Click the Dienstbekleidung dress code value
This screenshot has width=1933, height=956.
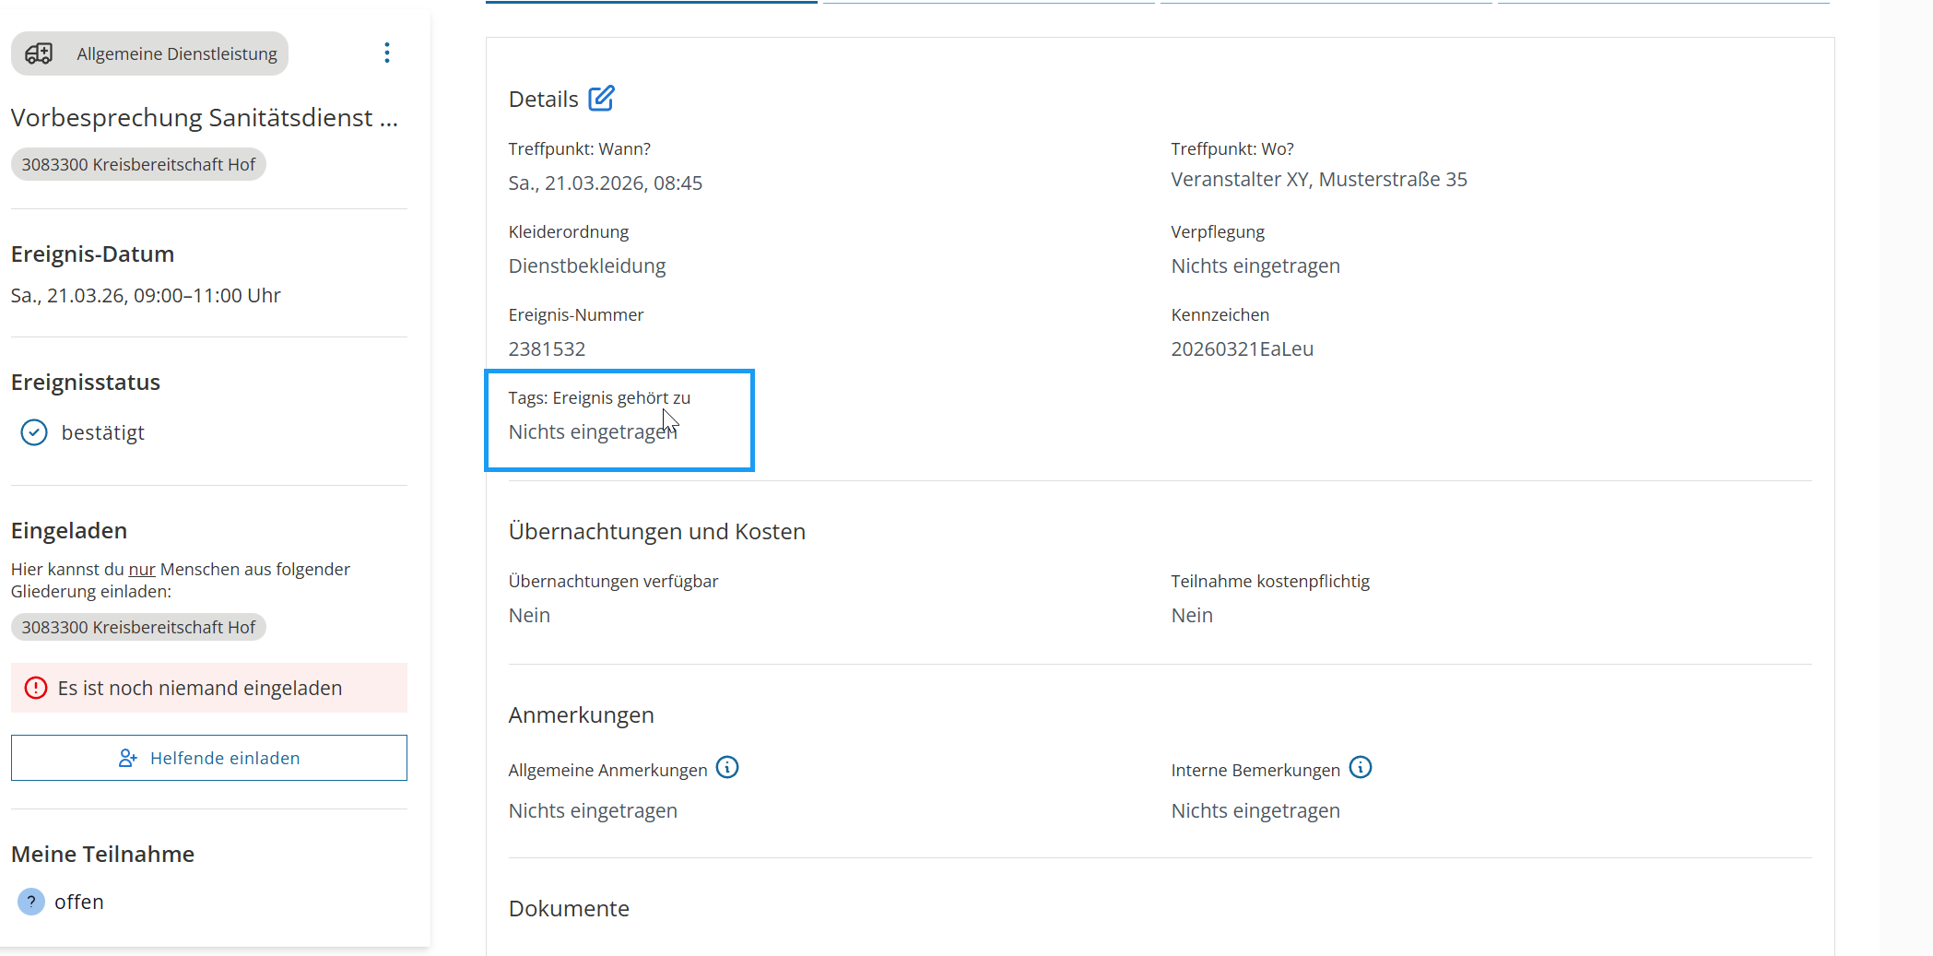click(x=586, y=266)
